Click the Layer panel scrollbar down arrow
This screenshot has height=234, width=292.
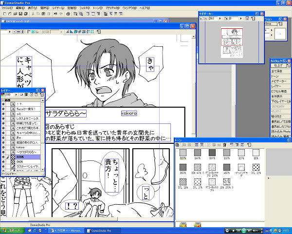point(43,170)
